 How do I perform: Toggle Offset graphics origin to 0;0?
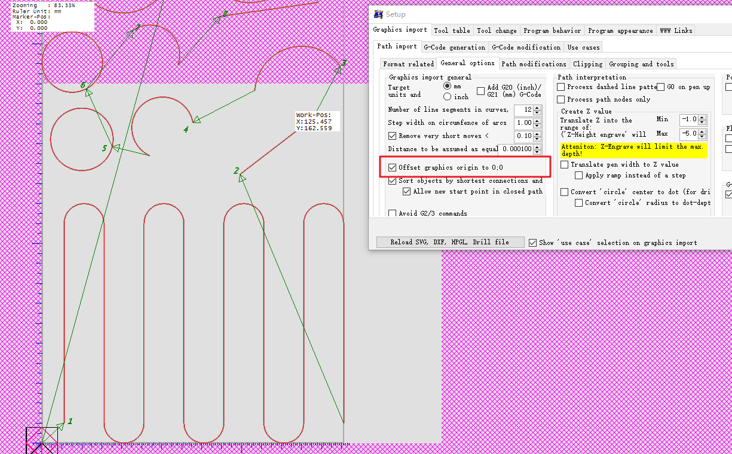pos(393,168)
